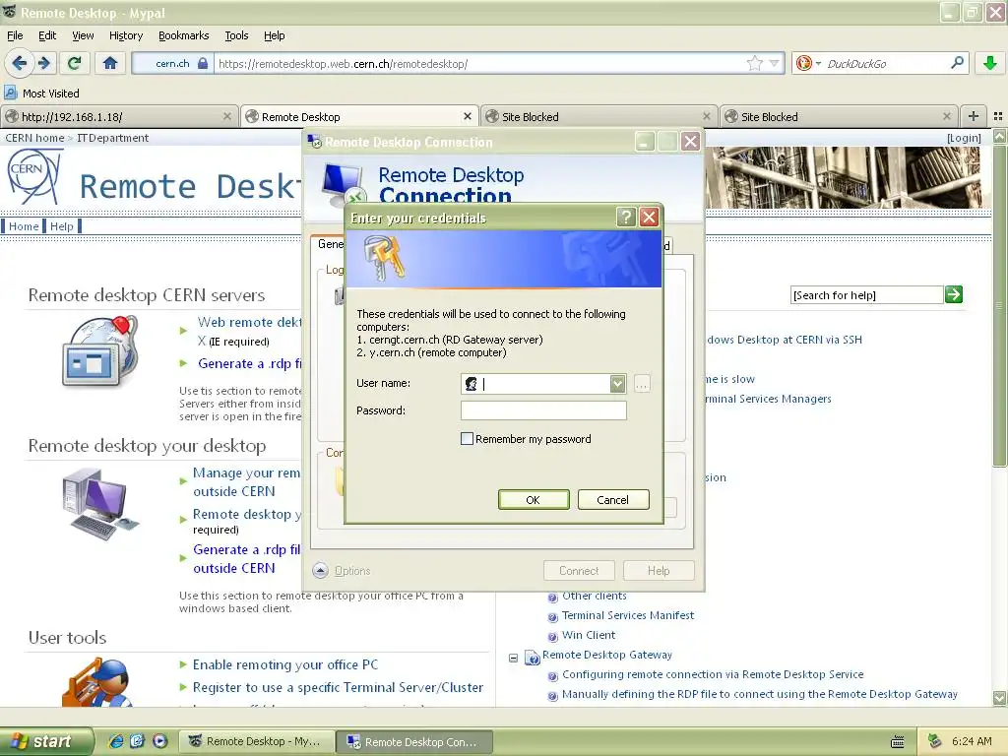The width and height of the screenshot is (1008, 756).
Task: Expand the User name dropdown arrow
Action: click(617, 384)
